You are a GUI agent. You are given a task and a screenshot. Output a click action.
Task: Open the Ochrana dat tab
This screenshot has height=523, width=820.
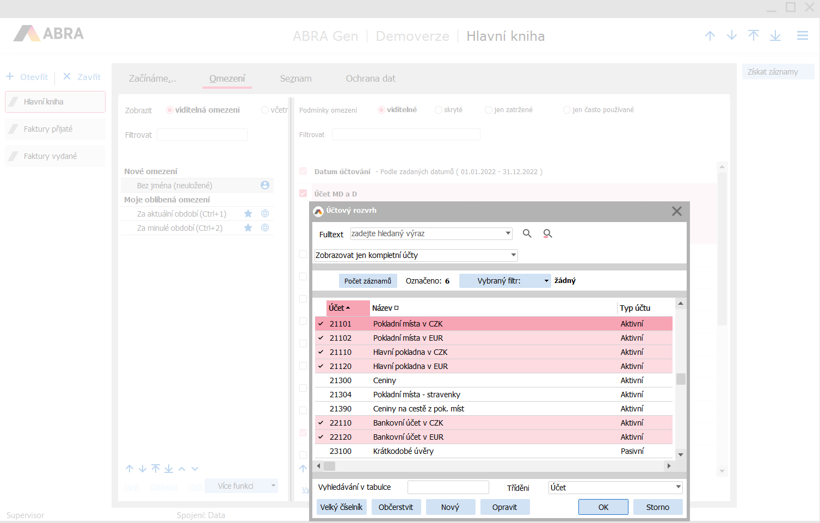(371, 78)
